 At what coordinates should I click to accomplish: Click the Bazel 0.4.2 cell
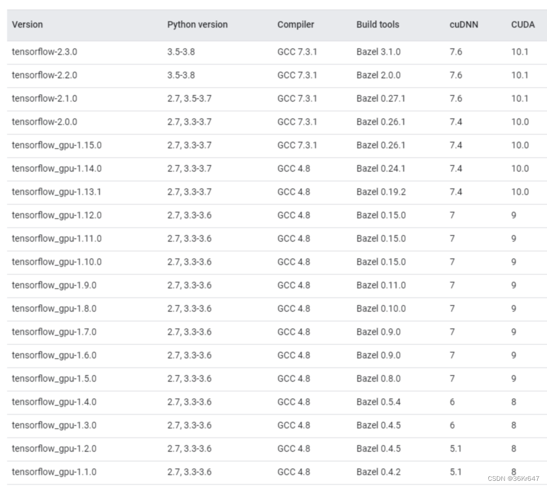[378, 473]
